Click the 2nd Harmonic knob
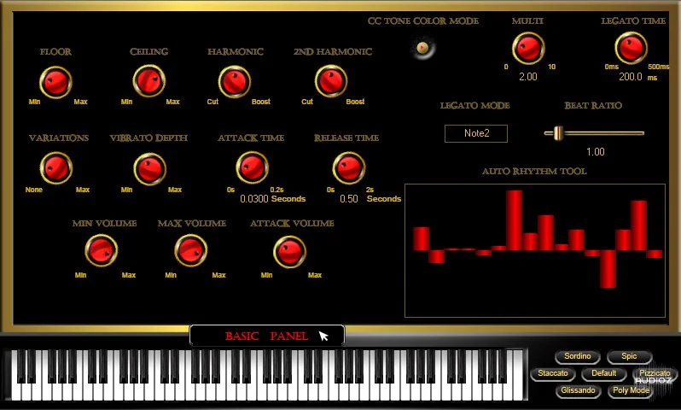681x410 pixels. (331, 81)
